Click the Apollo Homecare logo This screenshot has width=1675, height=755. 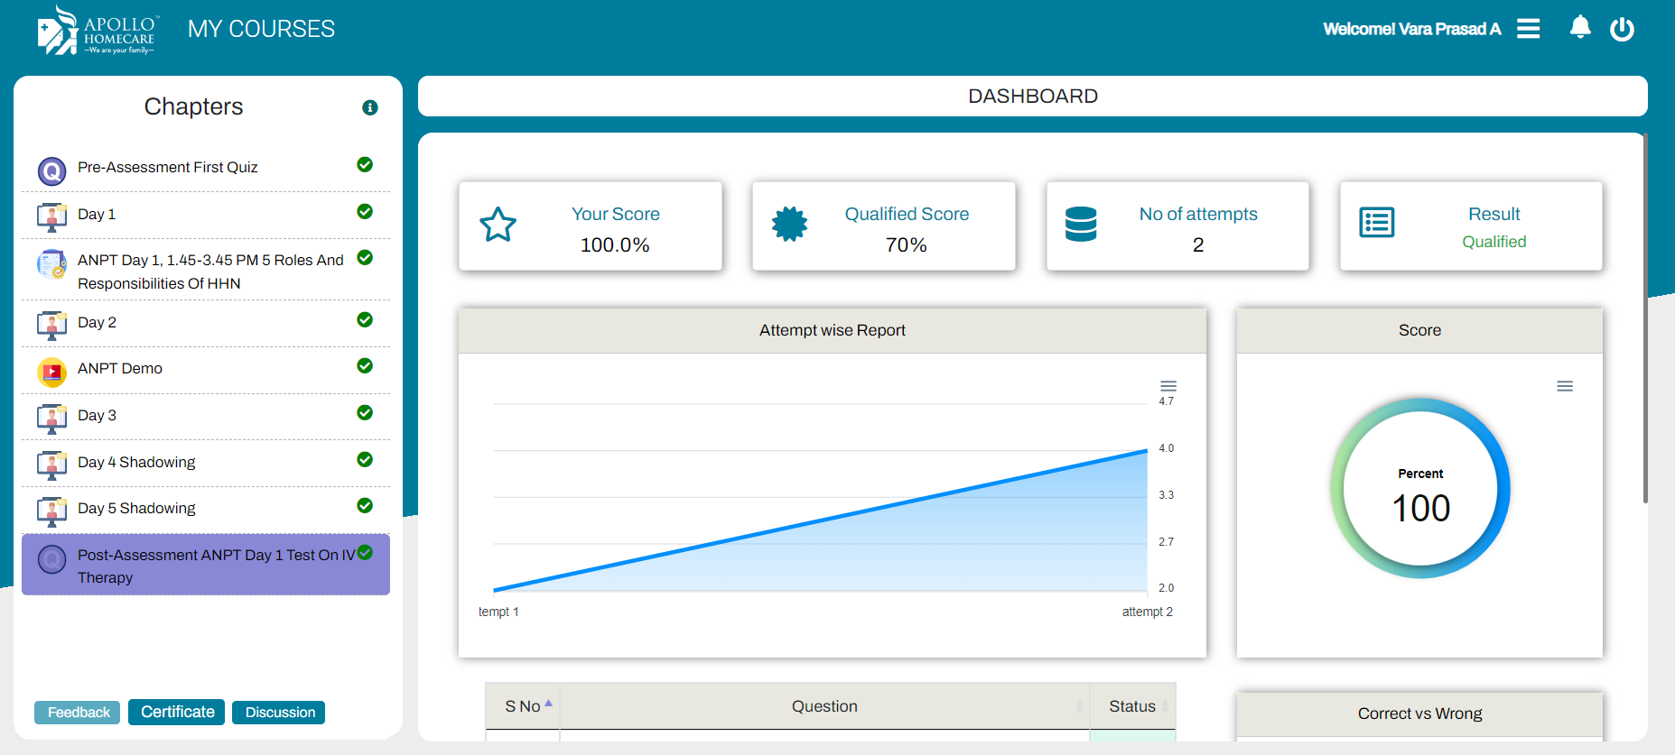(98, 31)
